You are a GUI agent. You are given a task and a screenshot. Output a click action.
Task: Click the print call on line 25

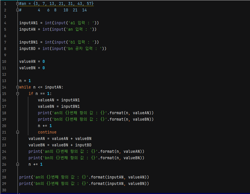tap(87, 158)
